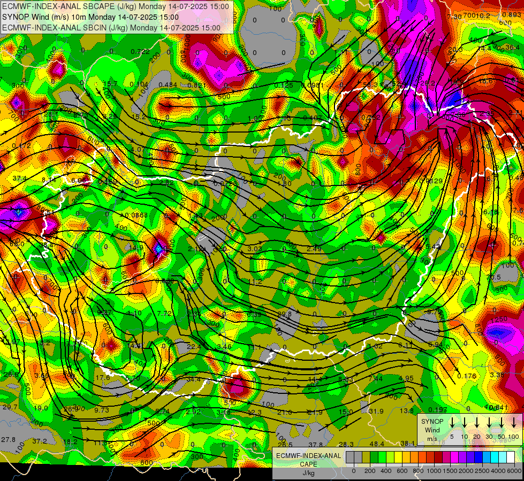Click the 1000 tick label in CAPE legend

(x=434, y=471)
